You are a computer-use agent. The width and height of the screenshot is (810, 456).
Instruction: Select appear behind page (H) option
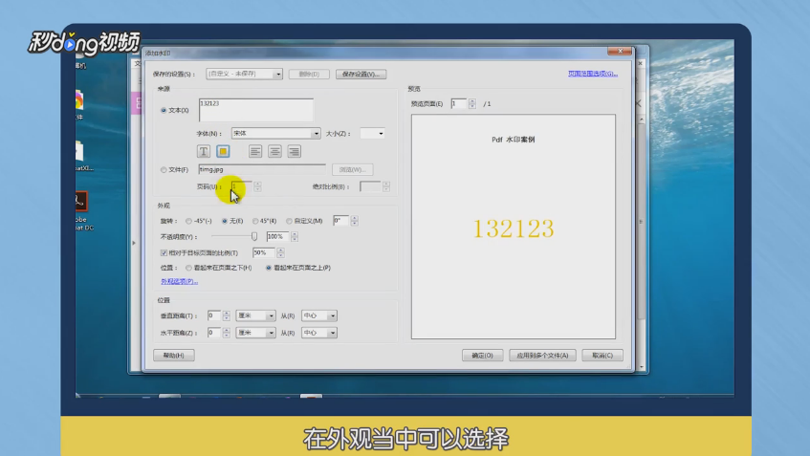tap(189, 268)
